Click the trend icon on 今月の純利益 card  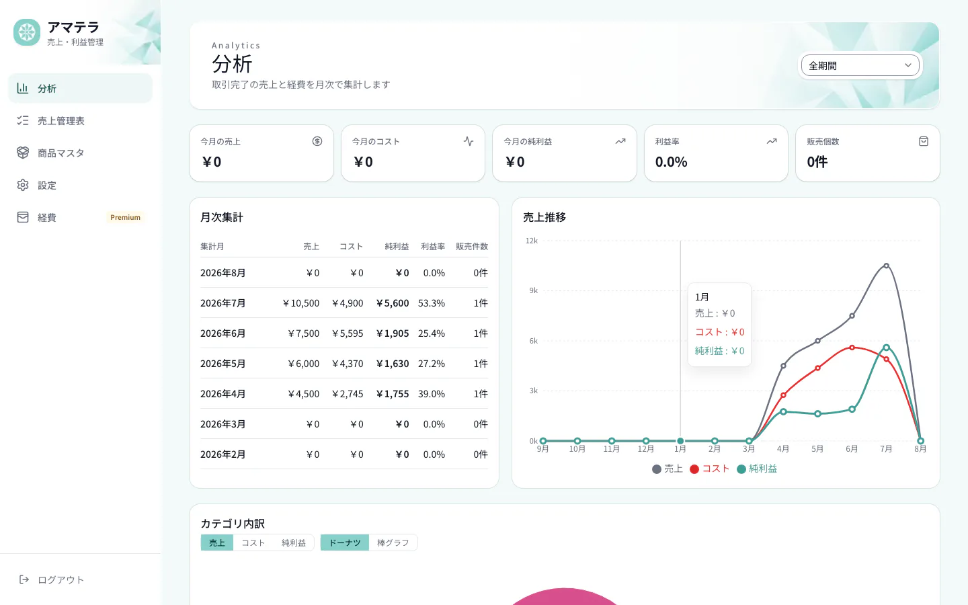coord(620,141)
